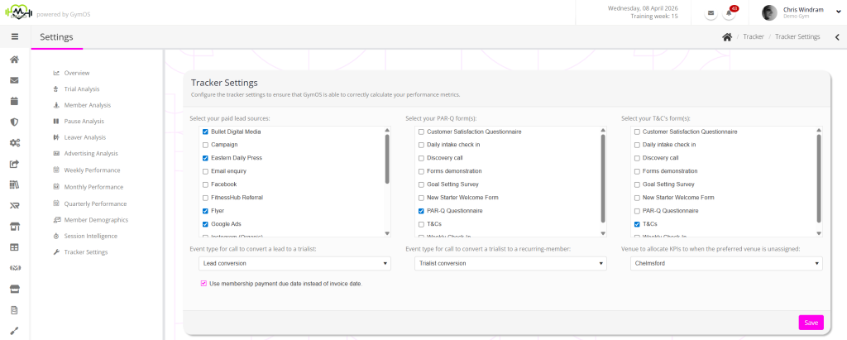Image resolution: width=847 pixels, height=340 pixels.
Task: Click the calendar icon in left sidebar
Action: (x=14, y=101)
